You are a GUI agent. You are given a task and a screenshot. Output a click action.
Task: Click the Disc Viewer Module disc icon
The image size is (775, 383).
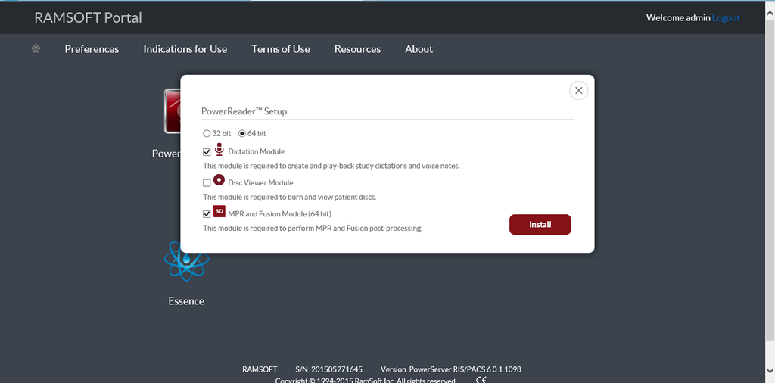(x=219, y=181)
